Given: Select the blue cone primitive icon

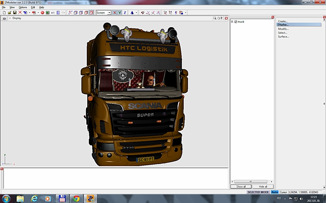Looking at the screenshot, I should [x=132, y=13].
